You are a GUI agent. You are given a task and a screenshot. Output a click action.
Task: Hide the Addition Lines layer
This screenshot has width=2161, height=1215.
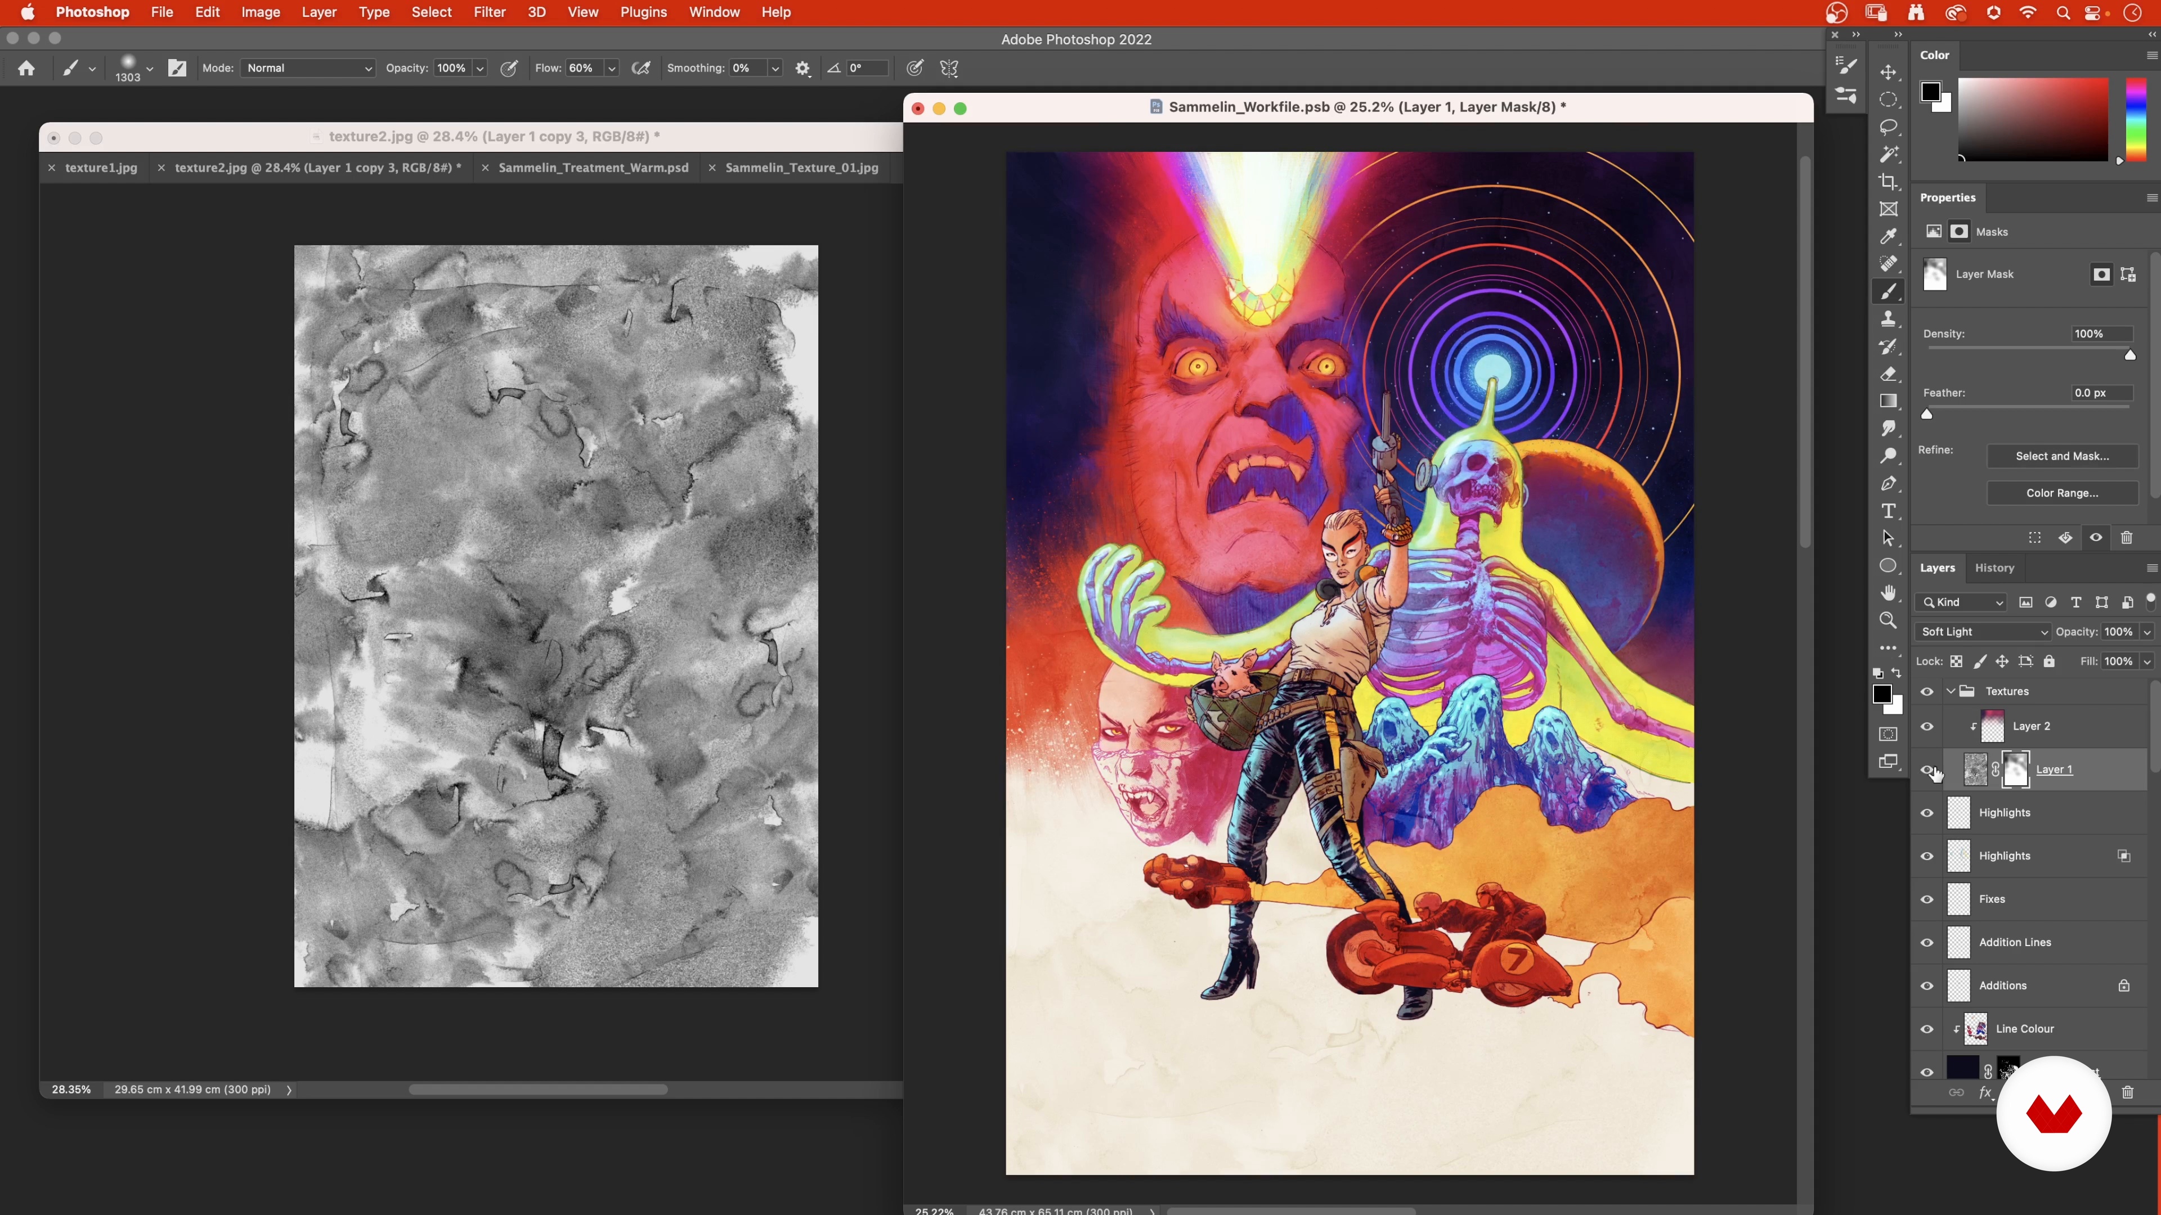[x=1927, y=943]
